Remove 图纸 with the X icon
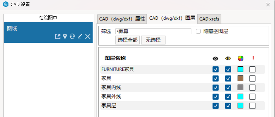Viewport: 275px width, 117px height. 87,37
